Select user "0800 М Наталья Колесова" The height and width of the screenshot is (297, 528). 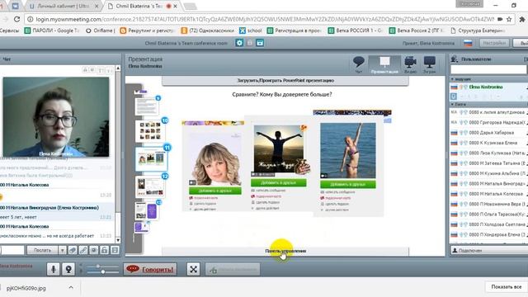(496, 194)
